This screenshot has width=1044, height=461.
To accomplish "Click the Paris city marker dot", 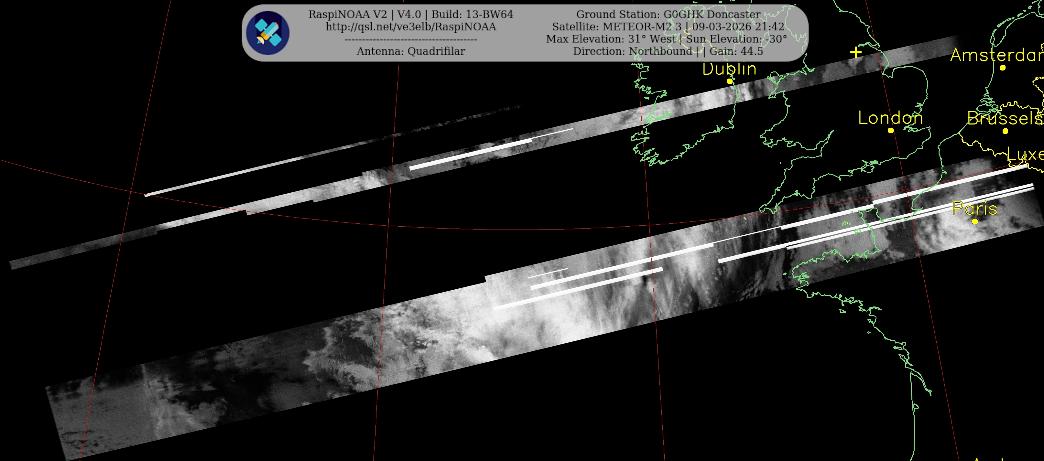I will click(975, 221).
